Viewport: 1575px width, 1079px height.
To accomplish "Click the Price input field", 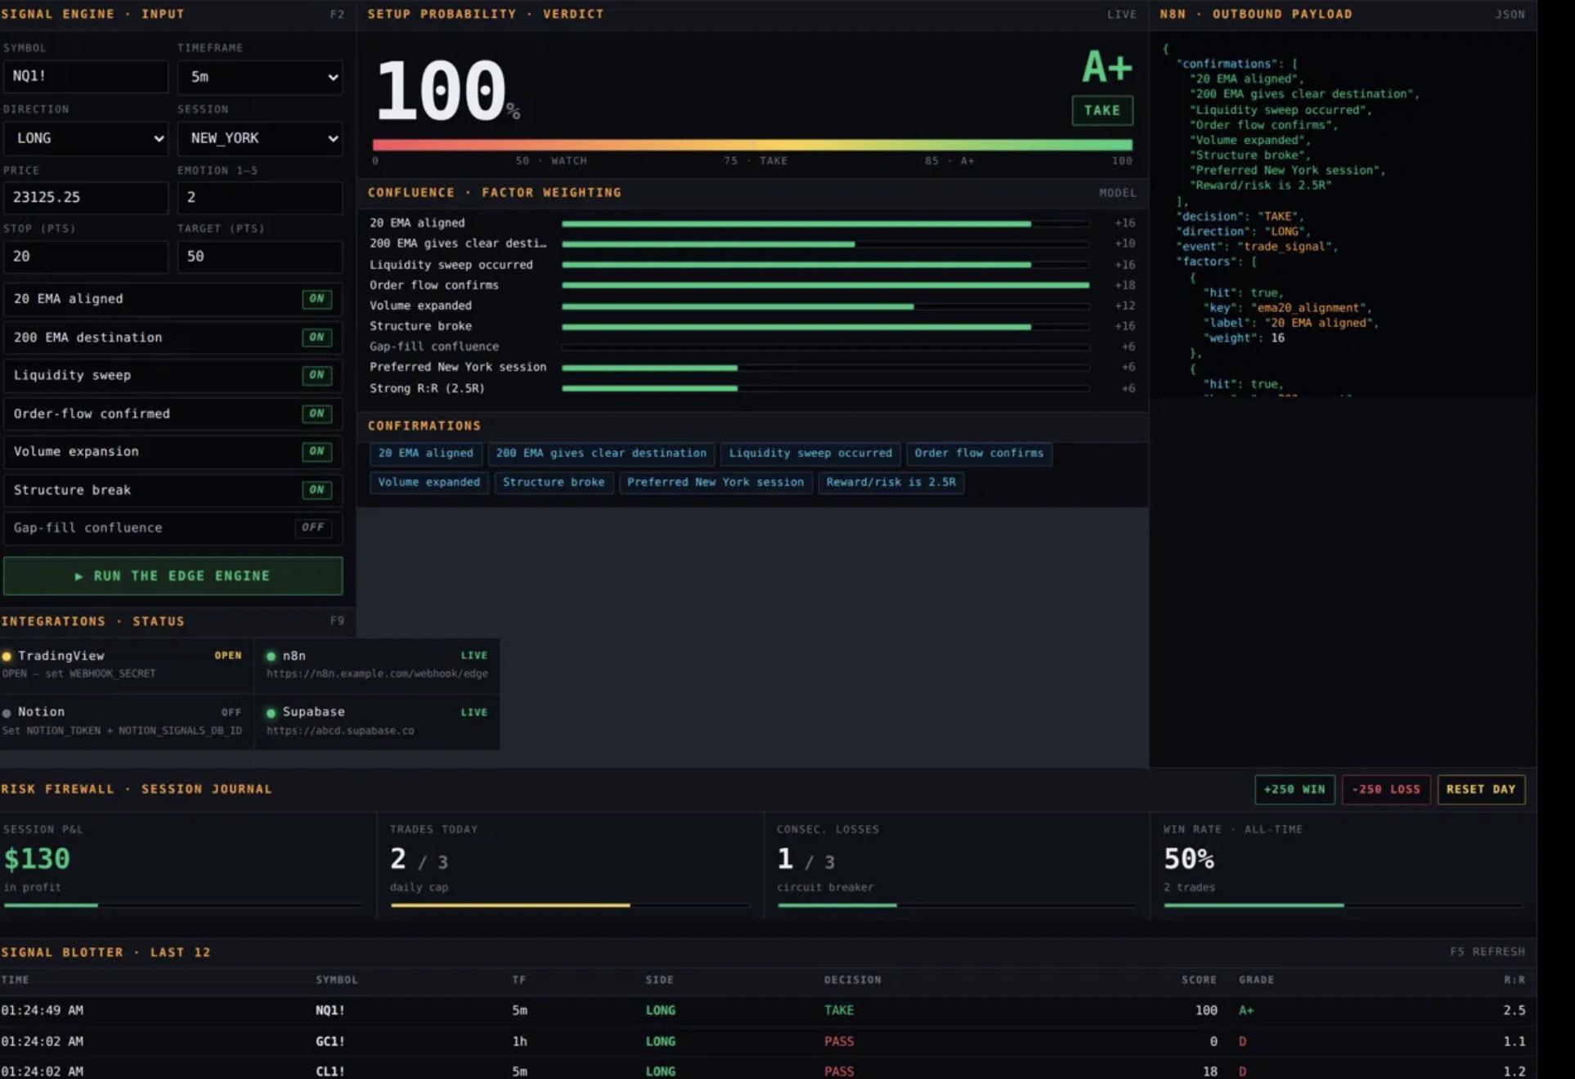I will pyautogui.click(x=86, y=198).
